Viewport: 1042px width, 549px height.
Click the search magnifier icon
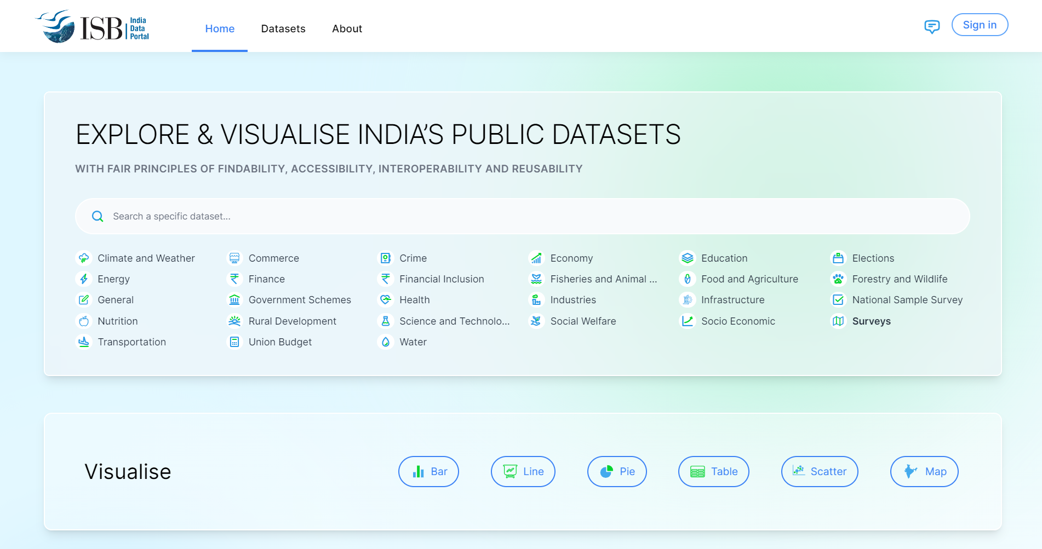coord(98,216)
